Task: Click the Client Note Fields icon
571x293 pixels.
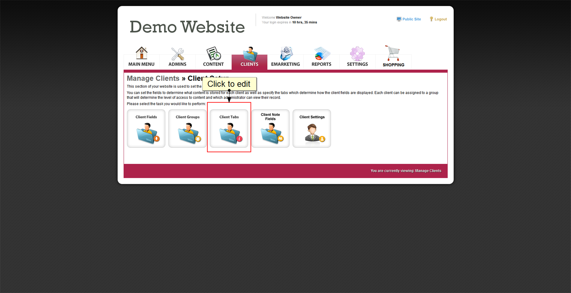Action: pos(271,134)
